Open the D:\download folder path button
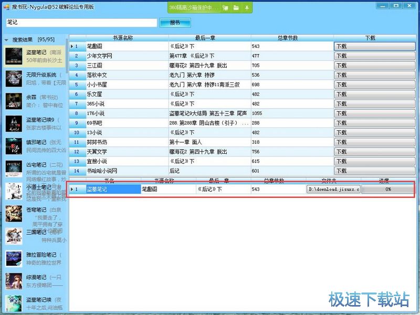The height and width of the screenshot is (315, 420). (333, 189)
